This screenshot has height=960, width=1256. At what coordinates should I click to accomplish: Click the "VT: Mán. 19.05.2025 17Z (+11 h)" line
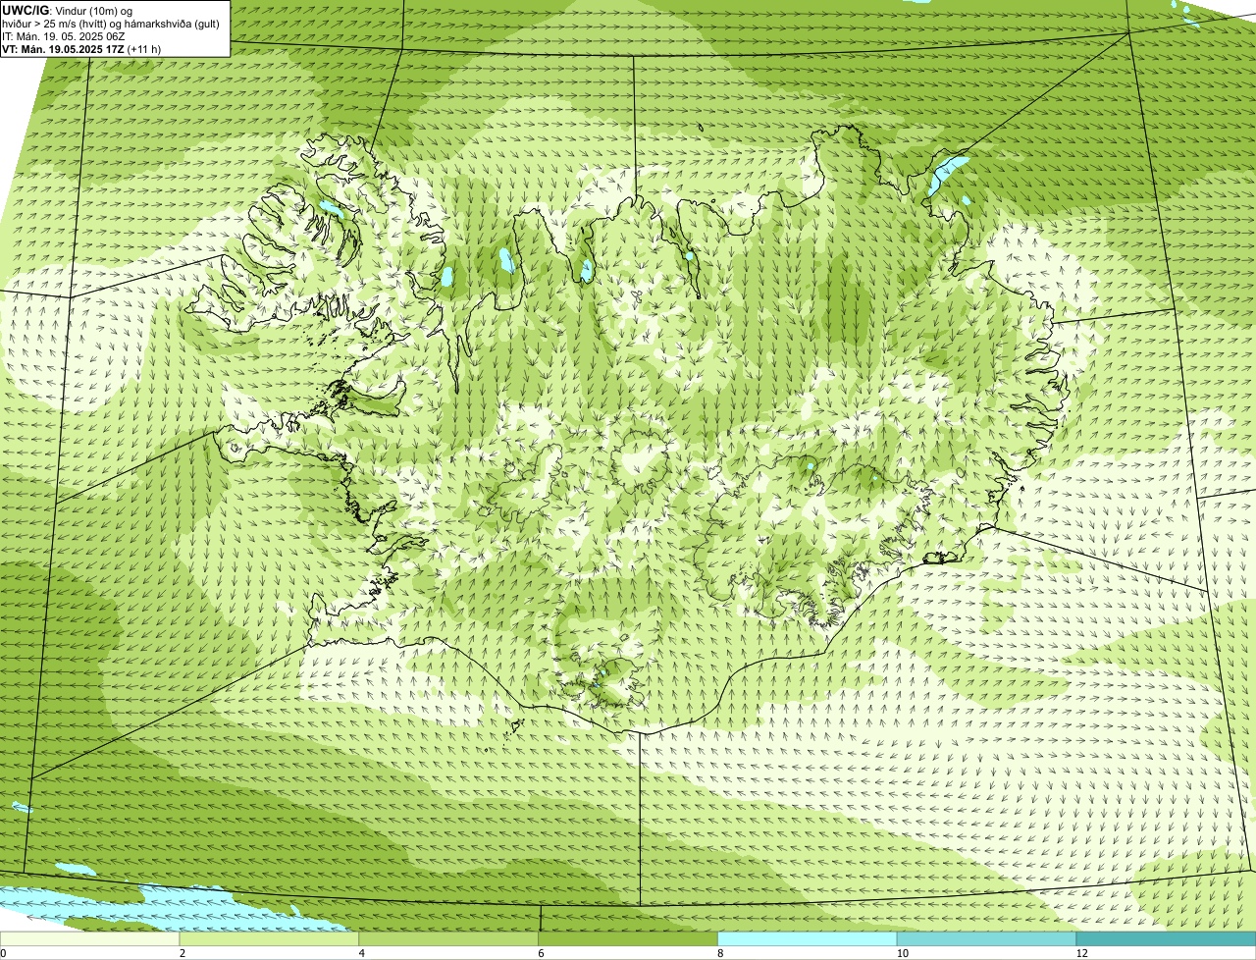coord(81,49)
